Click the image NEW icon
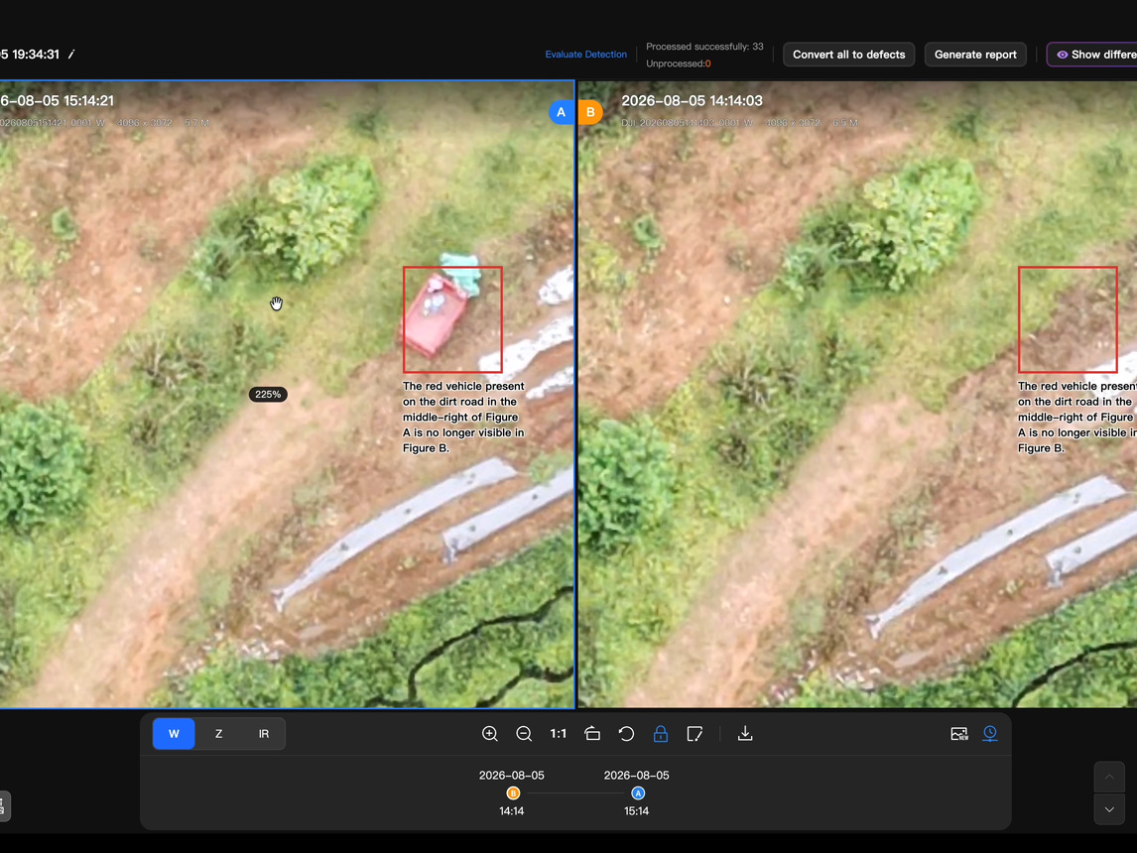 click(958, 733)
